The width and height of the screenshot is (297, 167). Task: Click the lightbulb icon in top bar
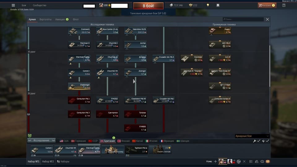(x=208, y=5)
